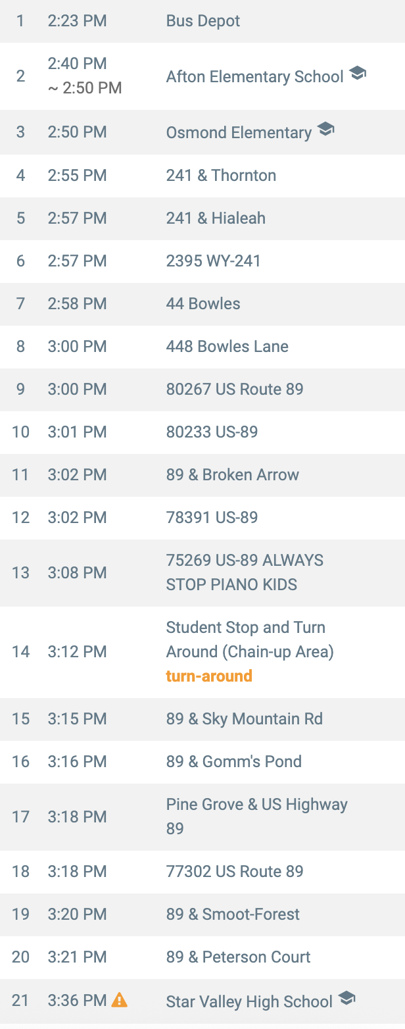Screen dimensions: 405x1029
Task: Click 80267 US Route 89 stop
Action: 235,389
